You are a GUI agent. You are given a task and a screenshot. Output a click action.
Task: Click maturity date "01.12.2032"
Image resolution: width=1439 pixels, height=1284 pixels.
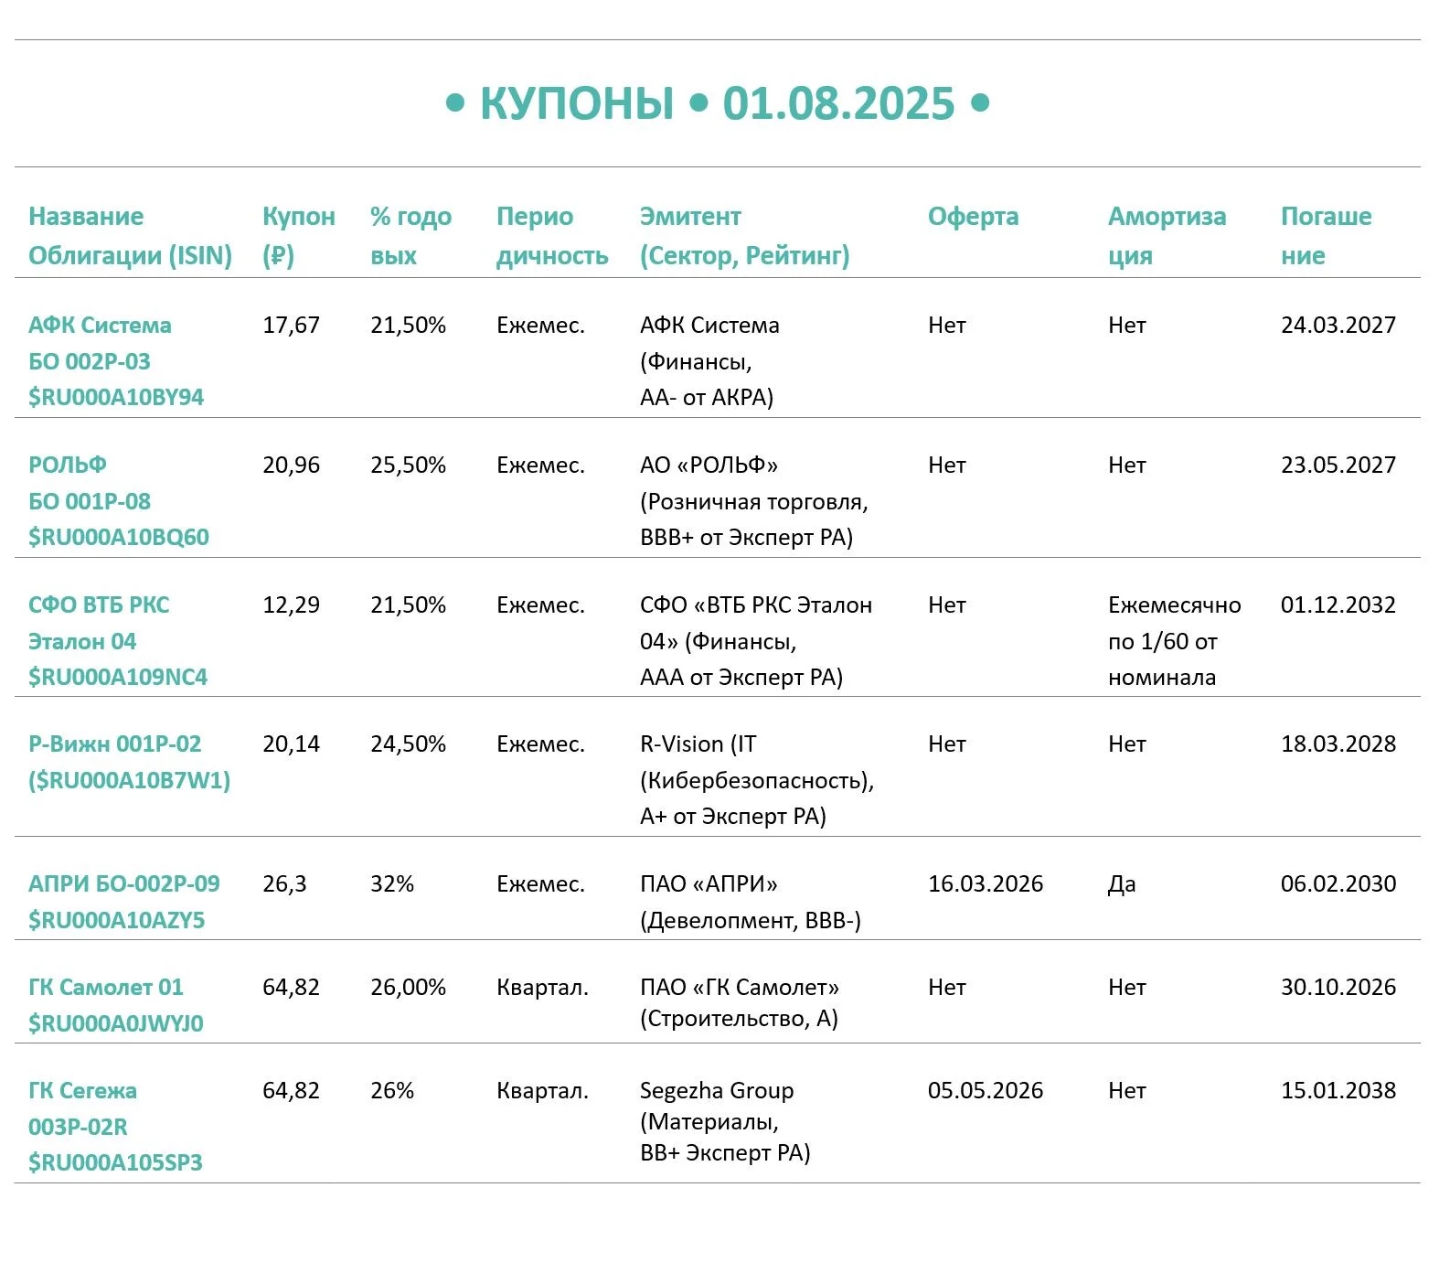pos(1338,605)
